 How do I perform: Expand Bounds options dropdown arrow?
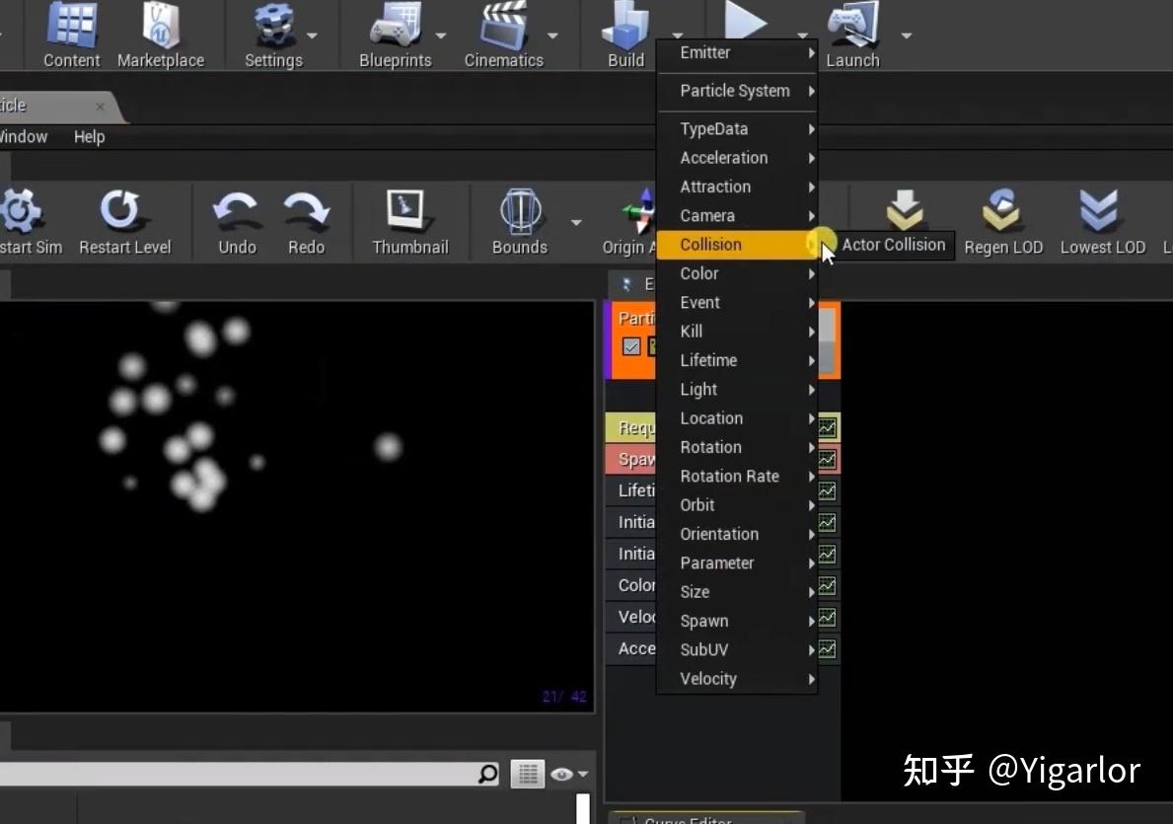click(x=576, y=222)
